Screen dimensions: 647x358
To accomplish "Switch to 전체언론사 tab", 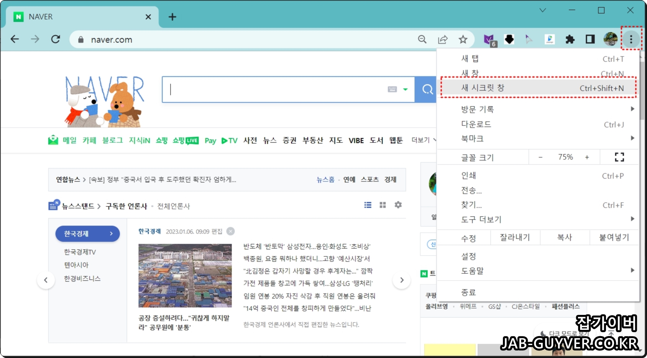I will pos(174,206).
